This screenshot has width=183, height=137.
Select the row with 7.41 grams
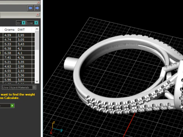pos(17,57)
